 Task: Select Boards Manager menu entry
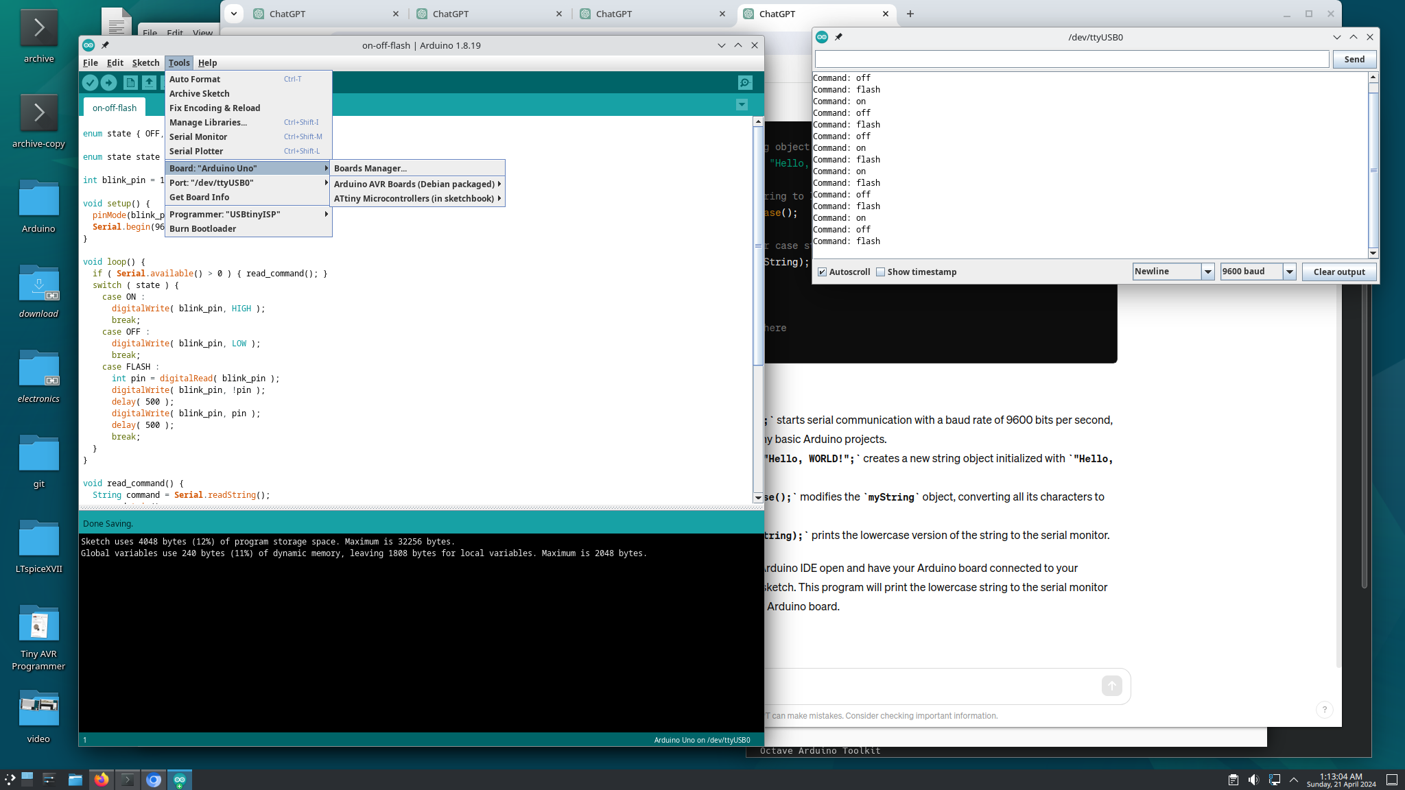[x=417, y=168]
